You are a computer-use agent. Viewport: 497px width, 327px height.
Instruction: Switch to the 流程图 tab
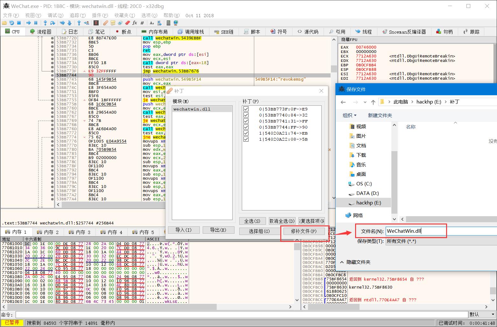tap(40, 32)
